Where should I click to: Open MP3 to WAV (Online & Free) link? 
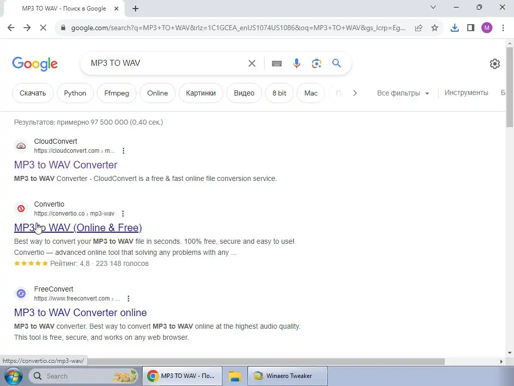coord(78,228)
